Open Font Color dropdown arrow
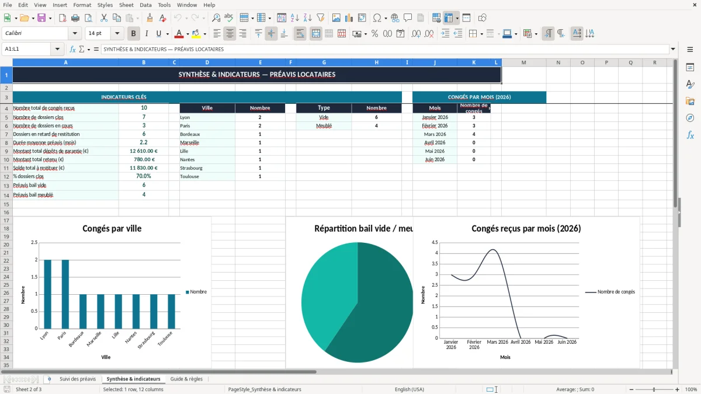 pos(188,34)
